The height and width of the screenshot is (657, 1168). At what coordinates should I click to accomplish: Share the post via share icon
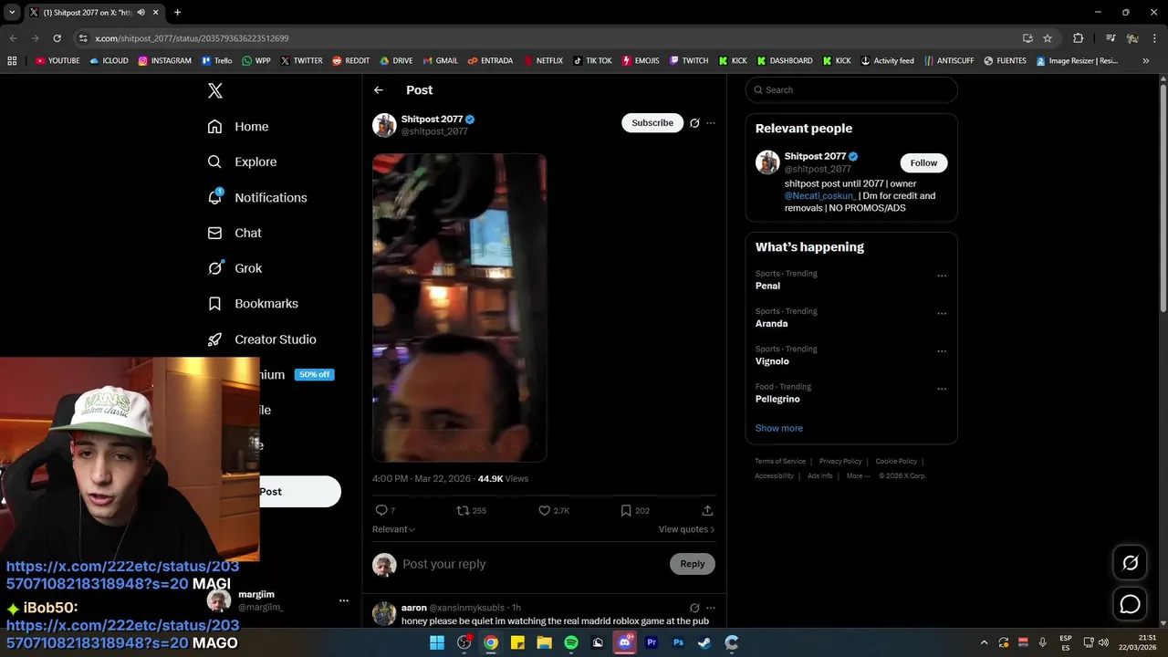pyautogui.click(x=707, y=510)
